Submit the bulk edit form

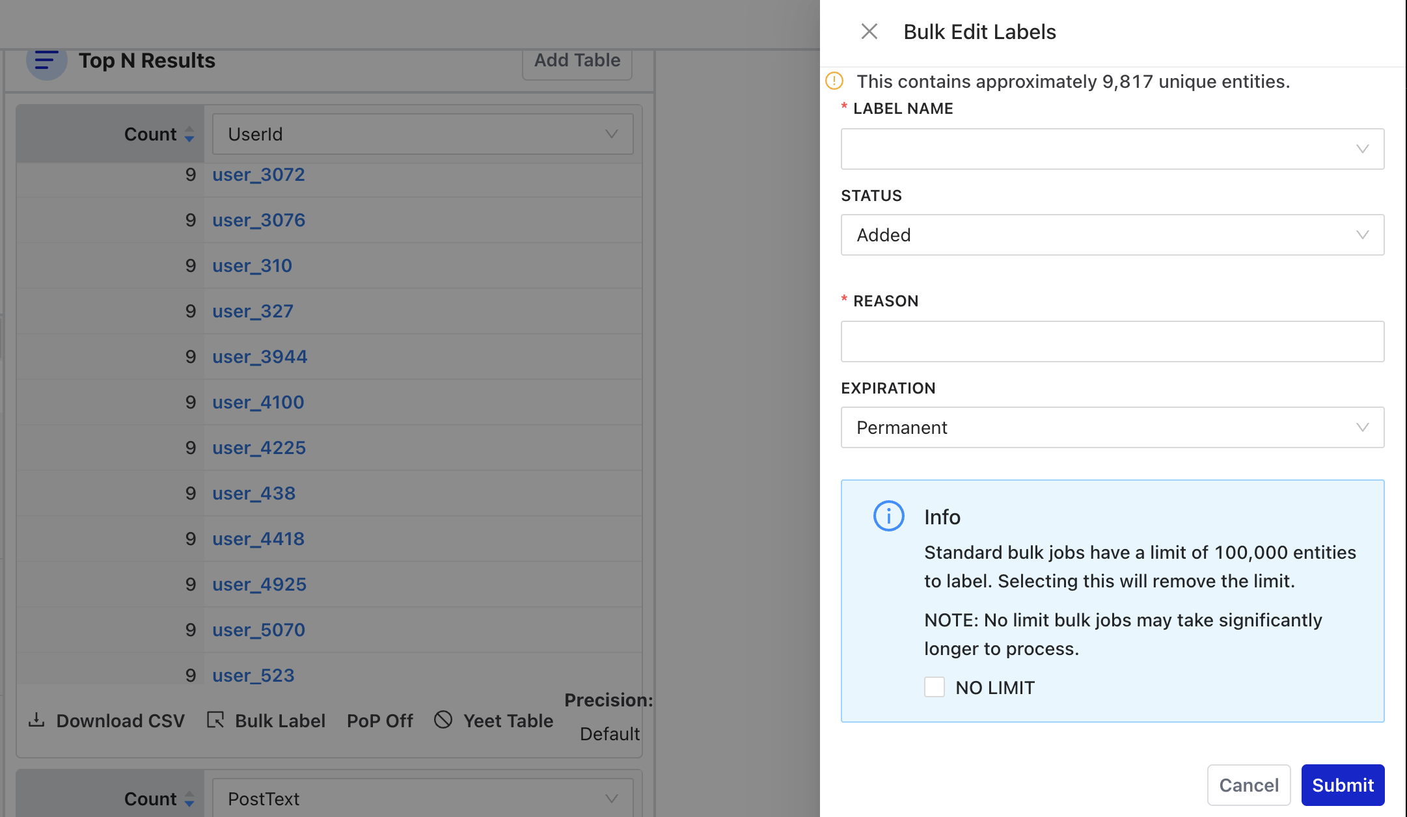(1343, 785)
